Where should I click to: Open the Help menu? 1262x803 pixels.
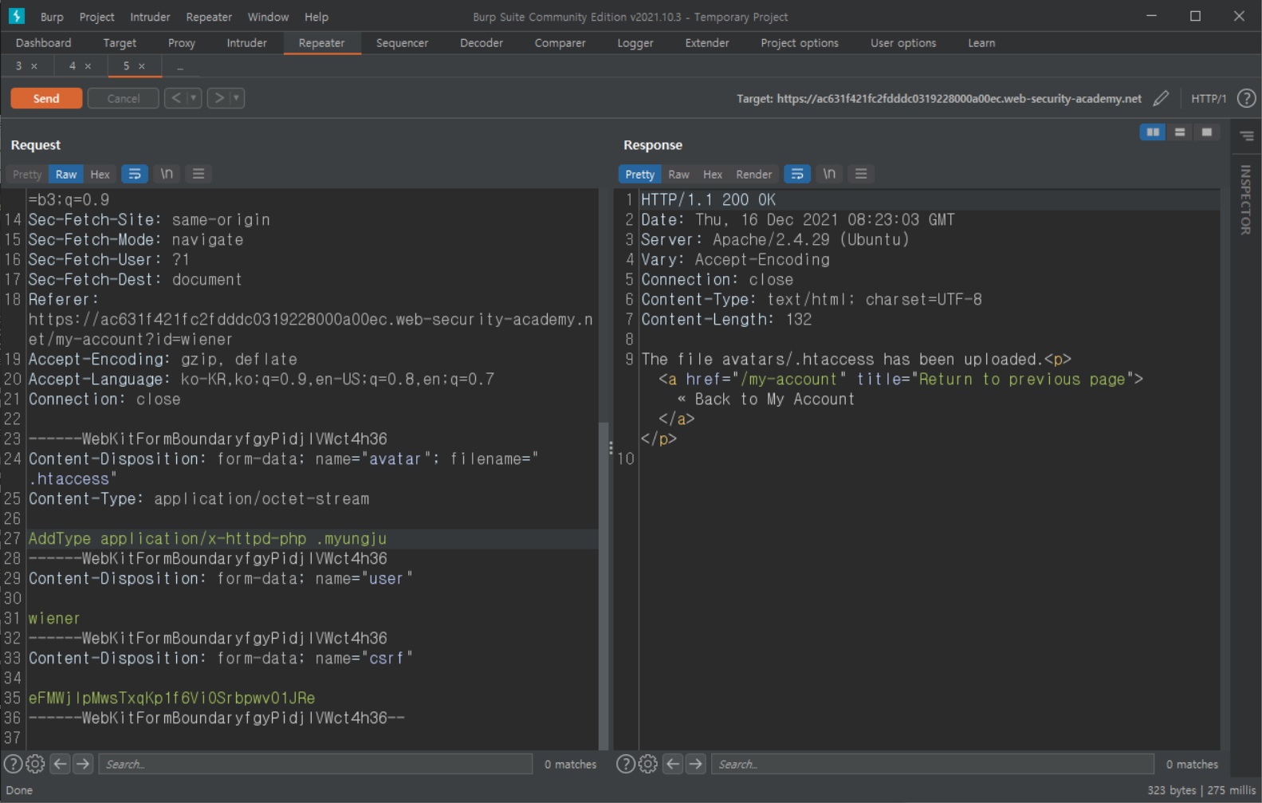316,17
